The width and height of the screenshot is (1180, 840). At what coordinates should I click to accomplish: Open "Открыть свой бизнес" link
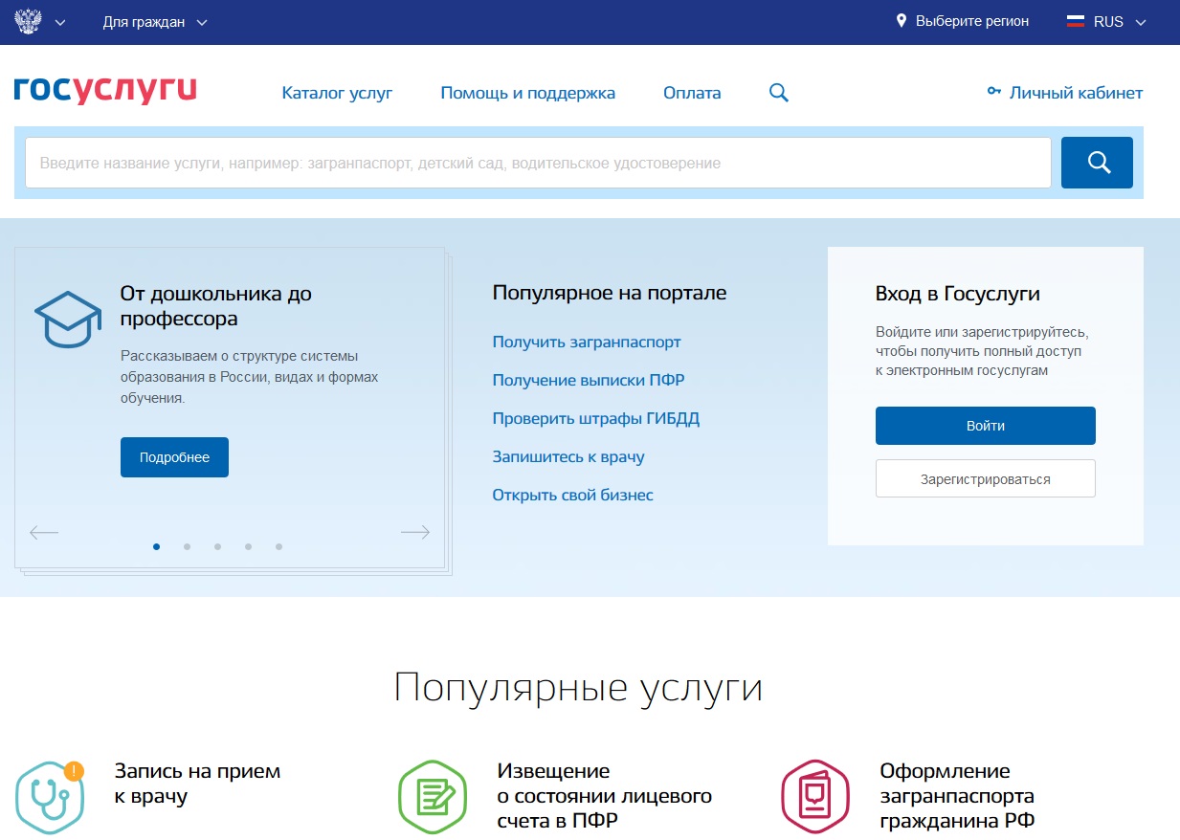(x=572, y=495)
